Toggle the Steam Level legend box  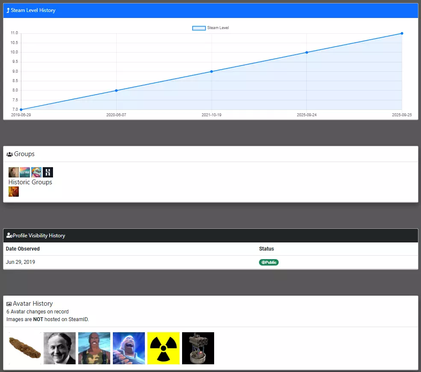pos(199,28)
